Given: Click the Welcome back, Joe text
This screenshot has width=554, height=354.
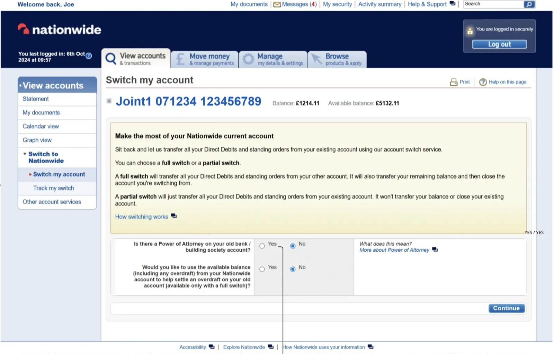Looking at the screenshot, I should pos(46,4).
